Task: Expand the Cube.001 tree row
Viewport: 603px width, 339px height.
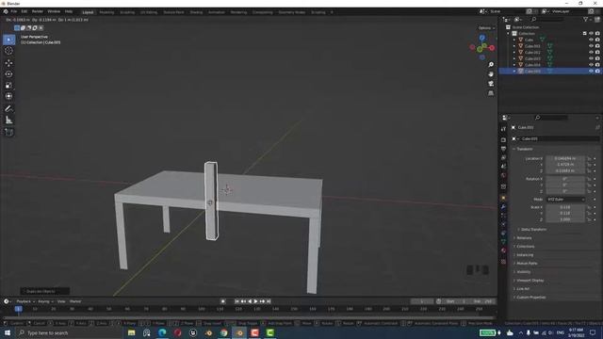Action: tap(514, 46)
